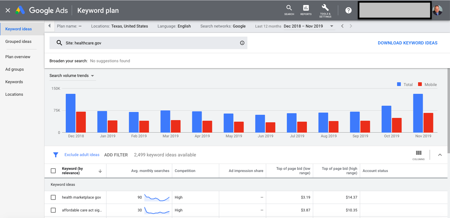Open Locations section
Image resolution: width=450 pixels, height=218 pixels.
tap(14, 94)
